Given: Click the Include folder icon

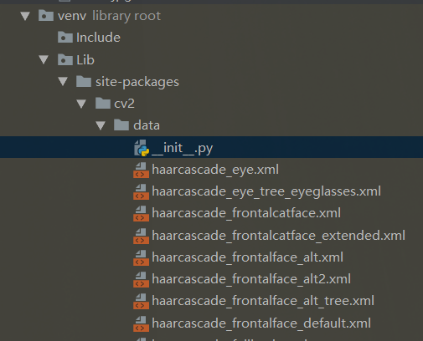Looking at the screenshot, I should click(x=65, y=38).
